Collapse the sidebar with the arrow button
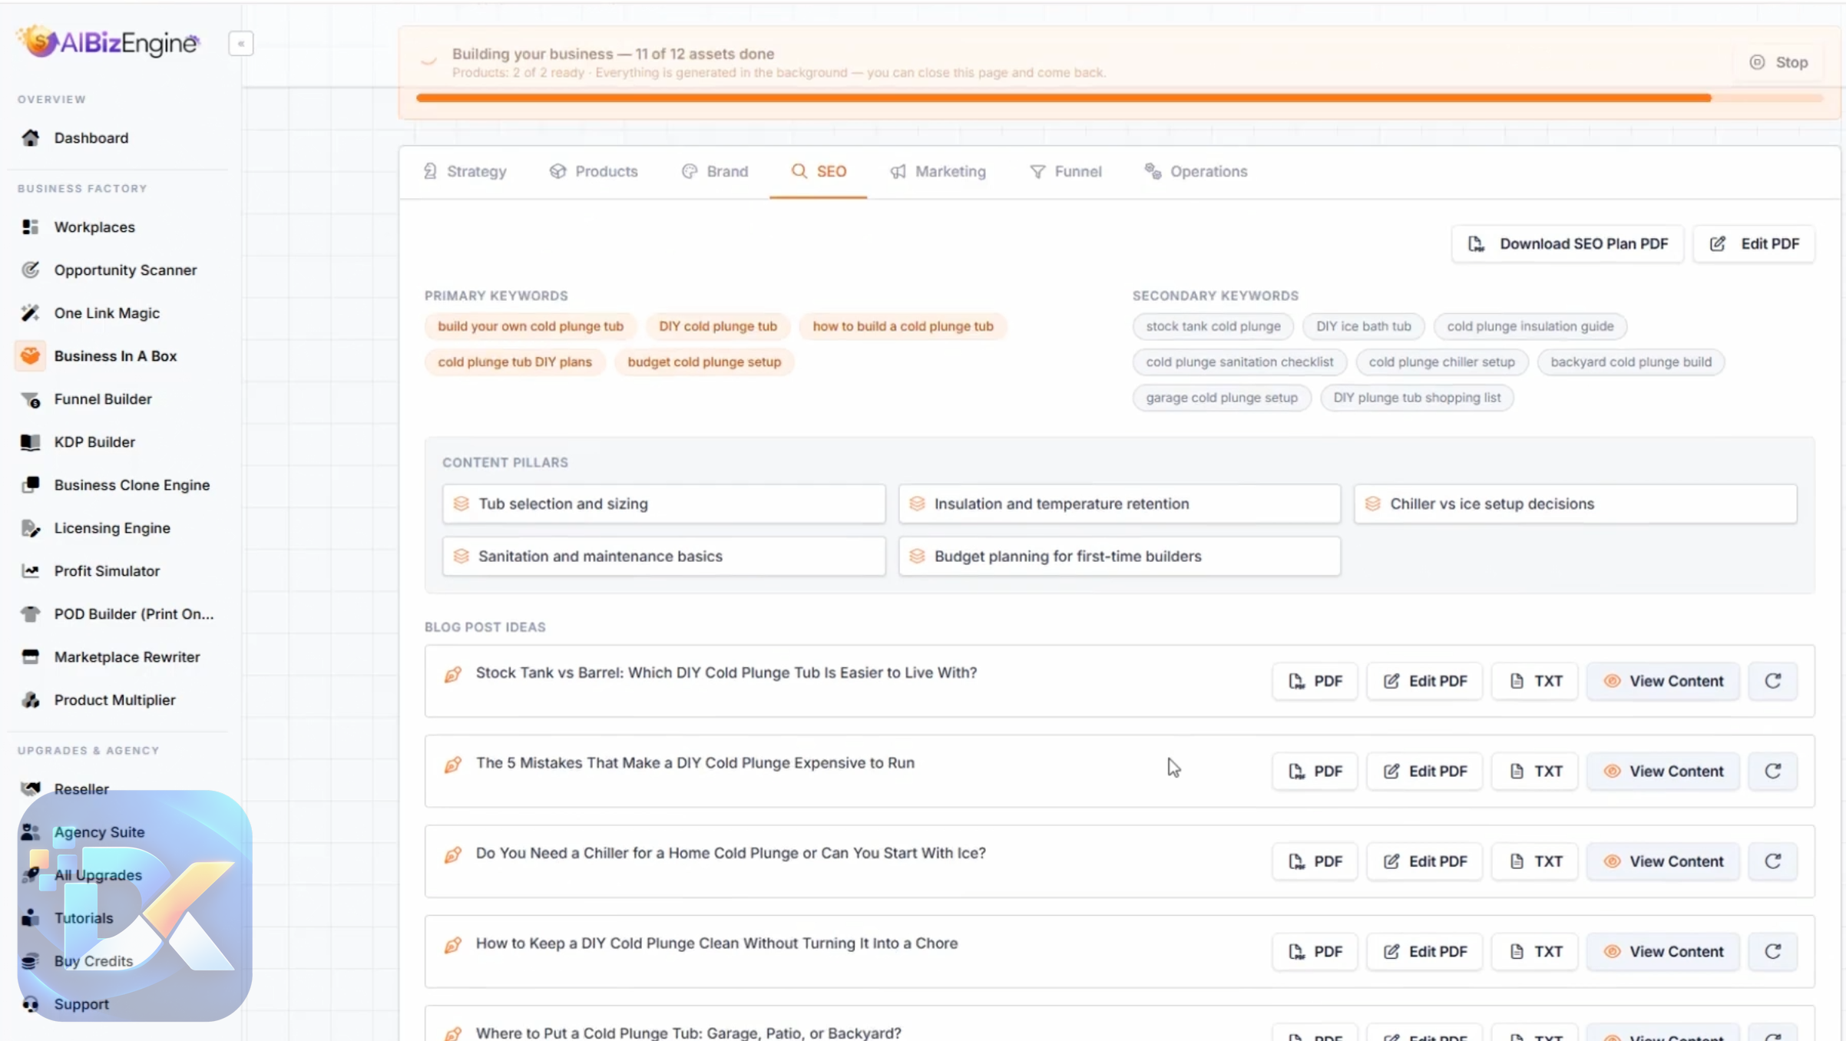This screenshot has width=1846, height=1041. pyautogui.click(x=240, y=44)
